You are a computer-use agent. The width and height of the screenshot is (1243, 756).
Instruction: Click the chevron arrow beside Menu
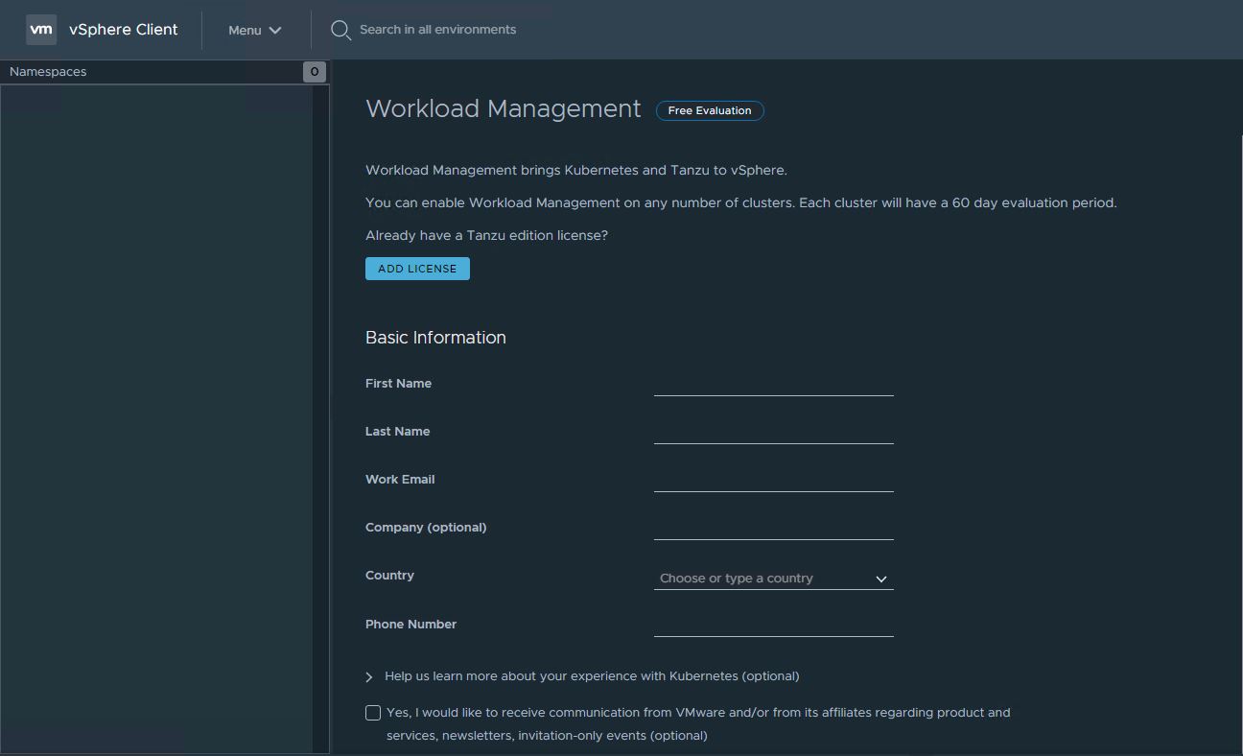275,31
